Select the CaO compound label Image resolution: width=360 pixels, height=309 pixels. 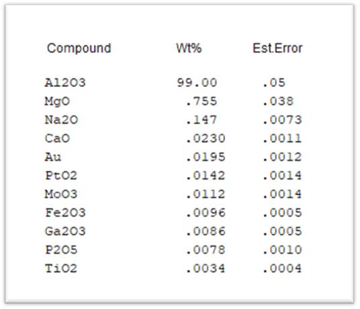[57, 138]
